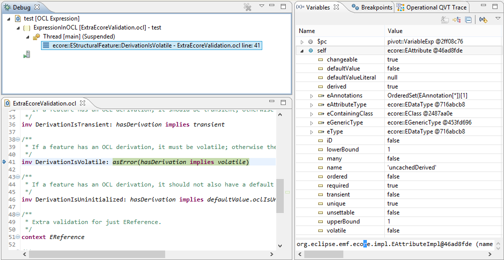Collapse the self variable
This screenshot has height=260, width=504.
(302, 50)
